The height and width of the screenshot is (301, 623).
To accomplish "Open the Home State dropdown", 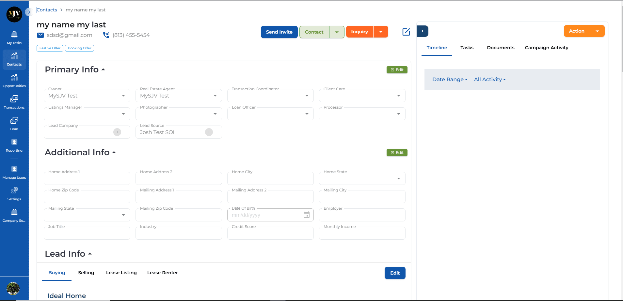I will [362, 178].
